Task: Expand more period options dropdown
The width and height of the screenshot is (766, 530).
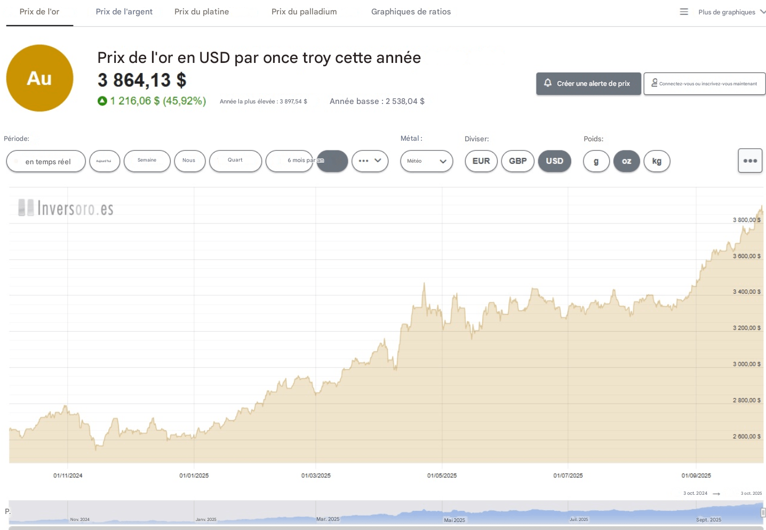Action: point(370,161)
